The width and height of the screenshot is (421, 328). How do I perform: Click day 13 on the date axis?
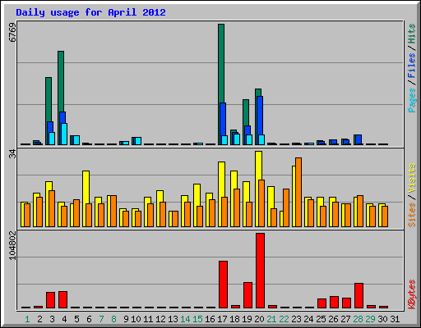(173, 319)
